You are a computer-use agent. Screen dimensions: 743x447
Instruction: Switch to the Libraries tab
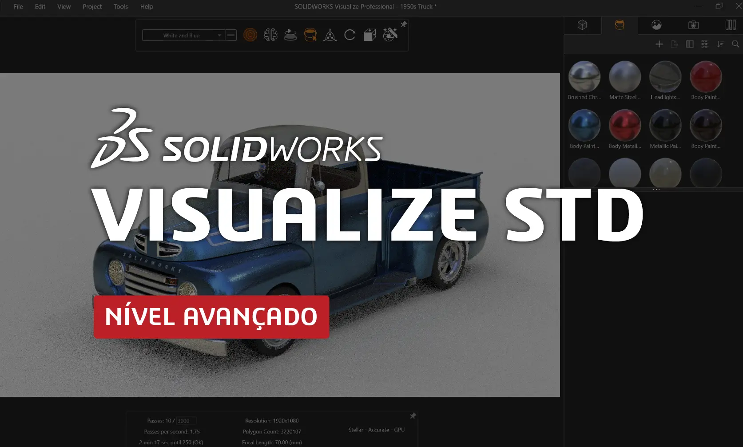(731, 25)
